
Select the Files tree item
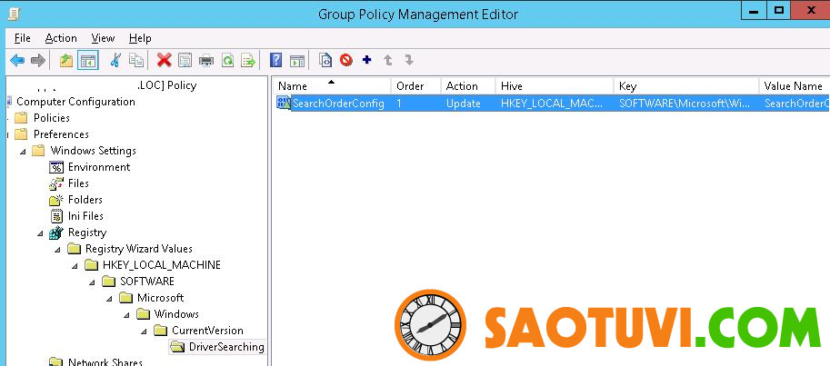point(78,183)
